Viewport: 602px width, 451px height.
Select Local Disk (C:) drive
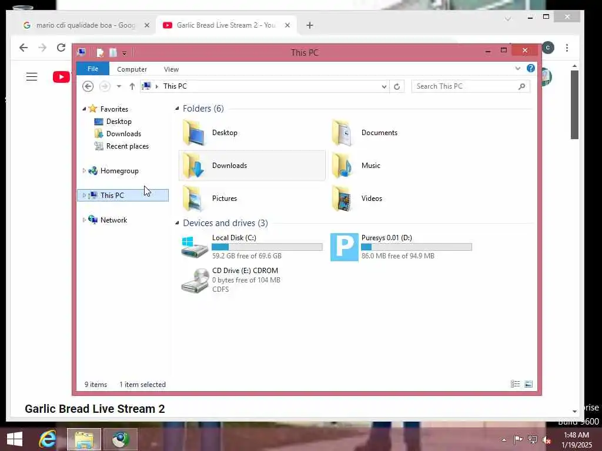tap(252, 247)
